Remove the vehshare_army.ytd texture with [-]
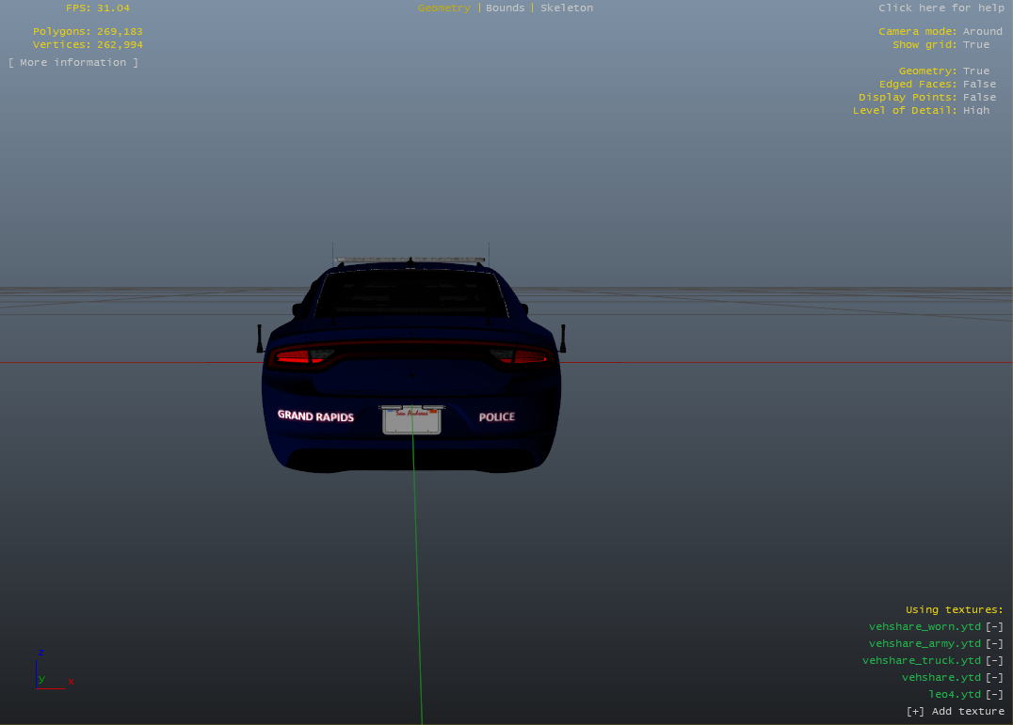 994,644
